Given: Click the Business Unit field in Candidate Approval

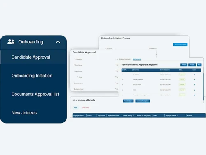Looking at the screenshot, I should (x=78, y=83).
